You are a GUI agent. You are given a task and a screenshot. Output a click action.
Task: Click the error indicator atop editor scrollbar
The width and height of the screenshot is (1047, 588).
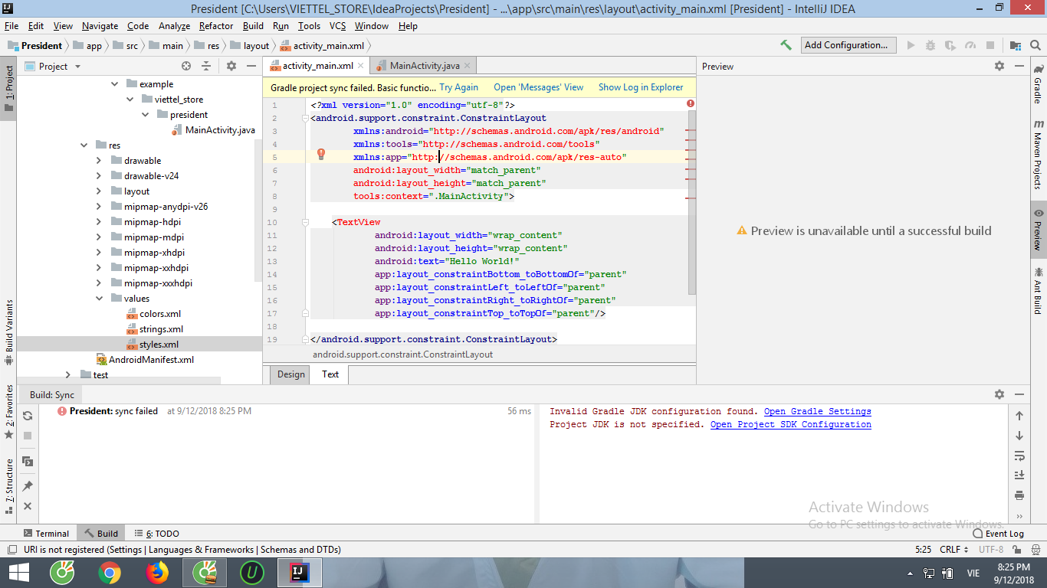pos(691,103)
